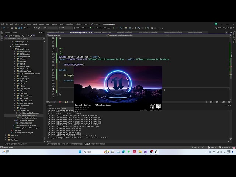Screen dimensions: 236x177
Task: Switch to the ControlRigElementDetails.h tab
Action: [148, 32]
